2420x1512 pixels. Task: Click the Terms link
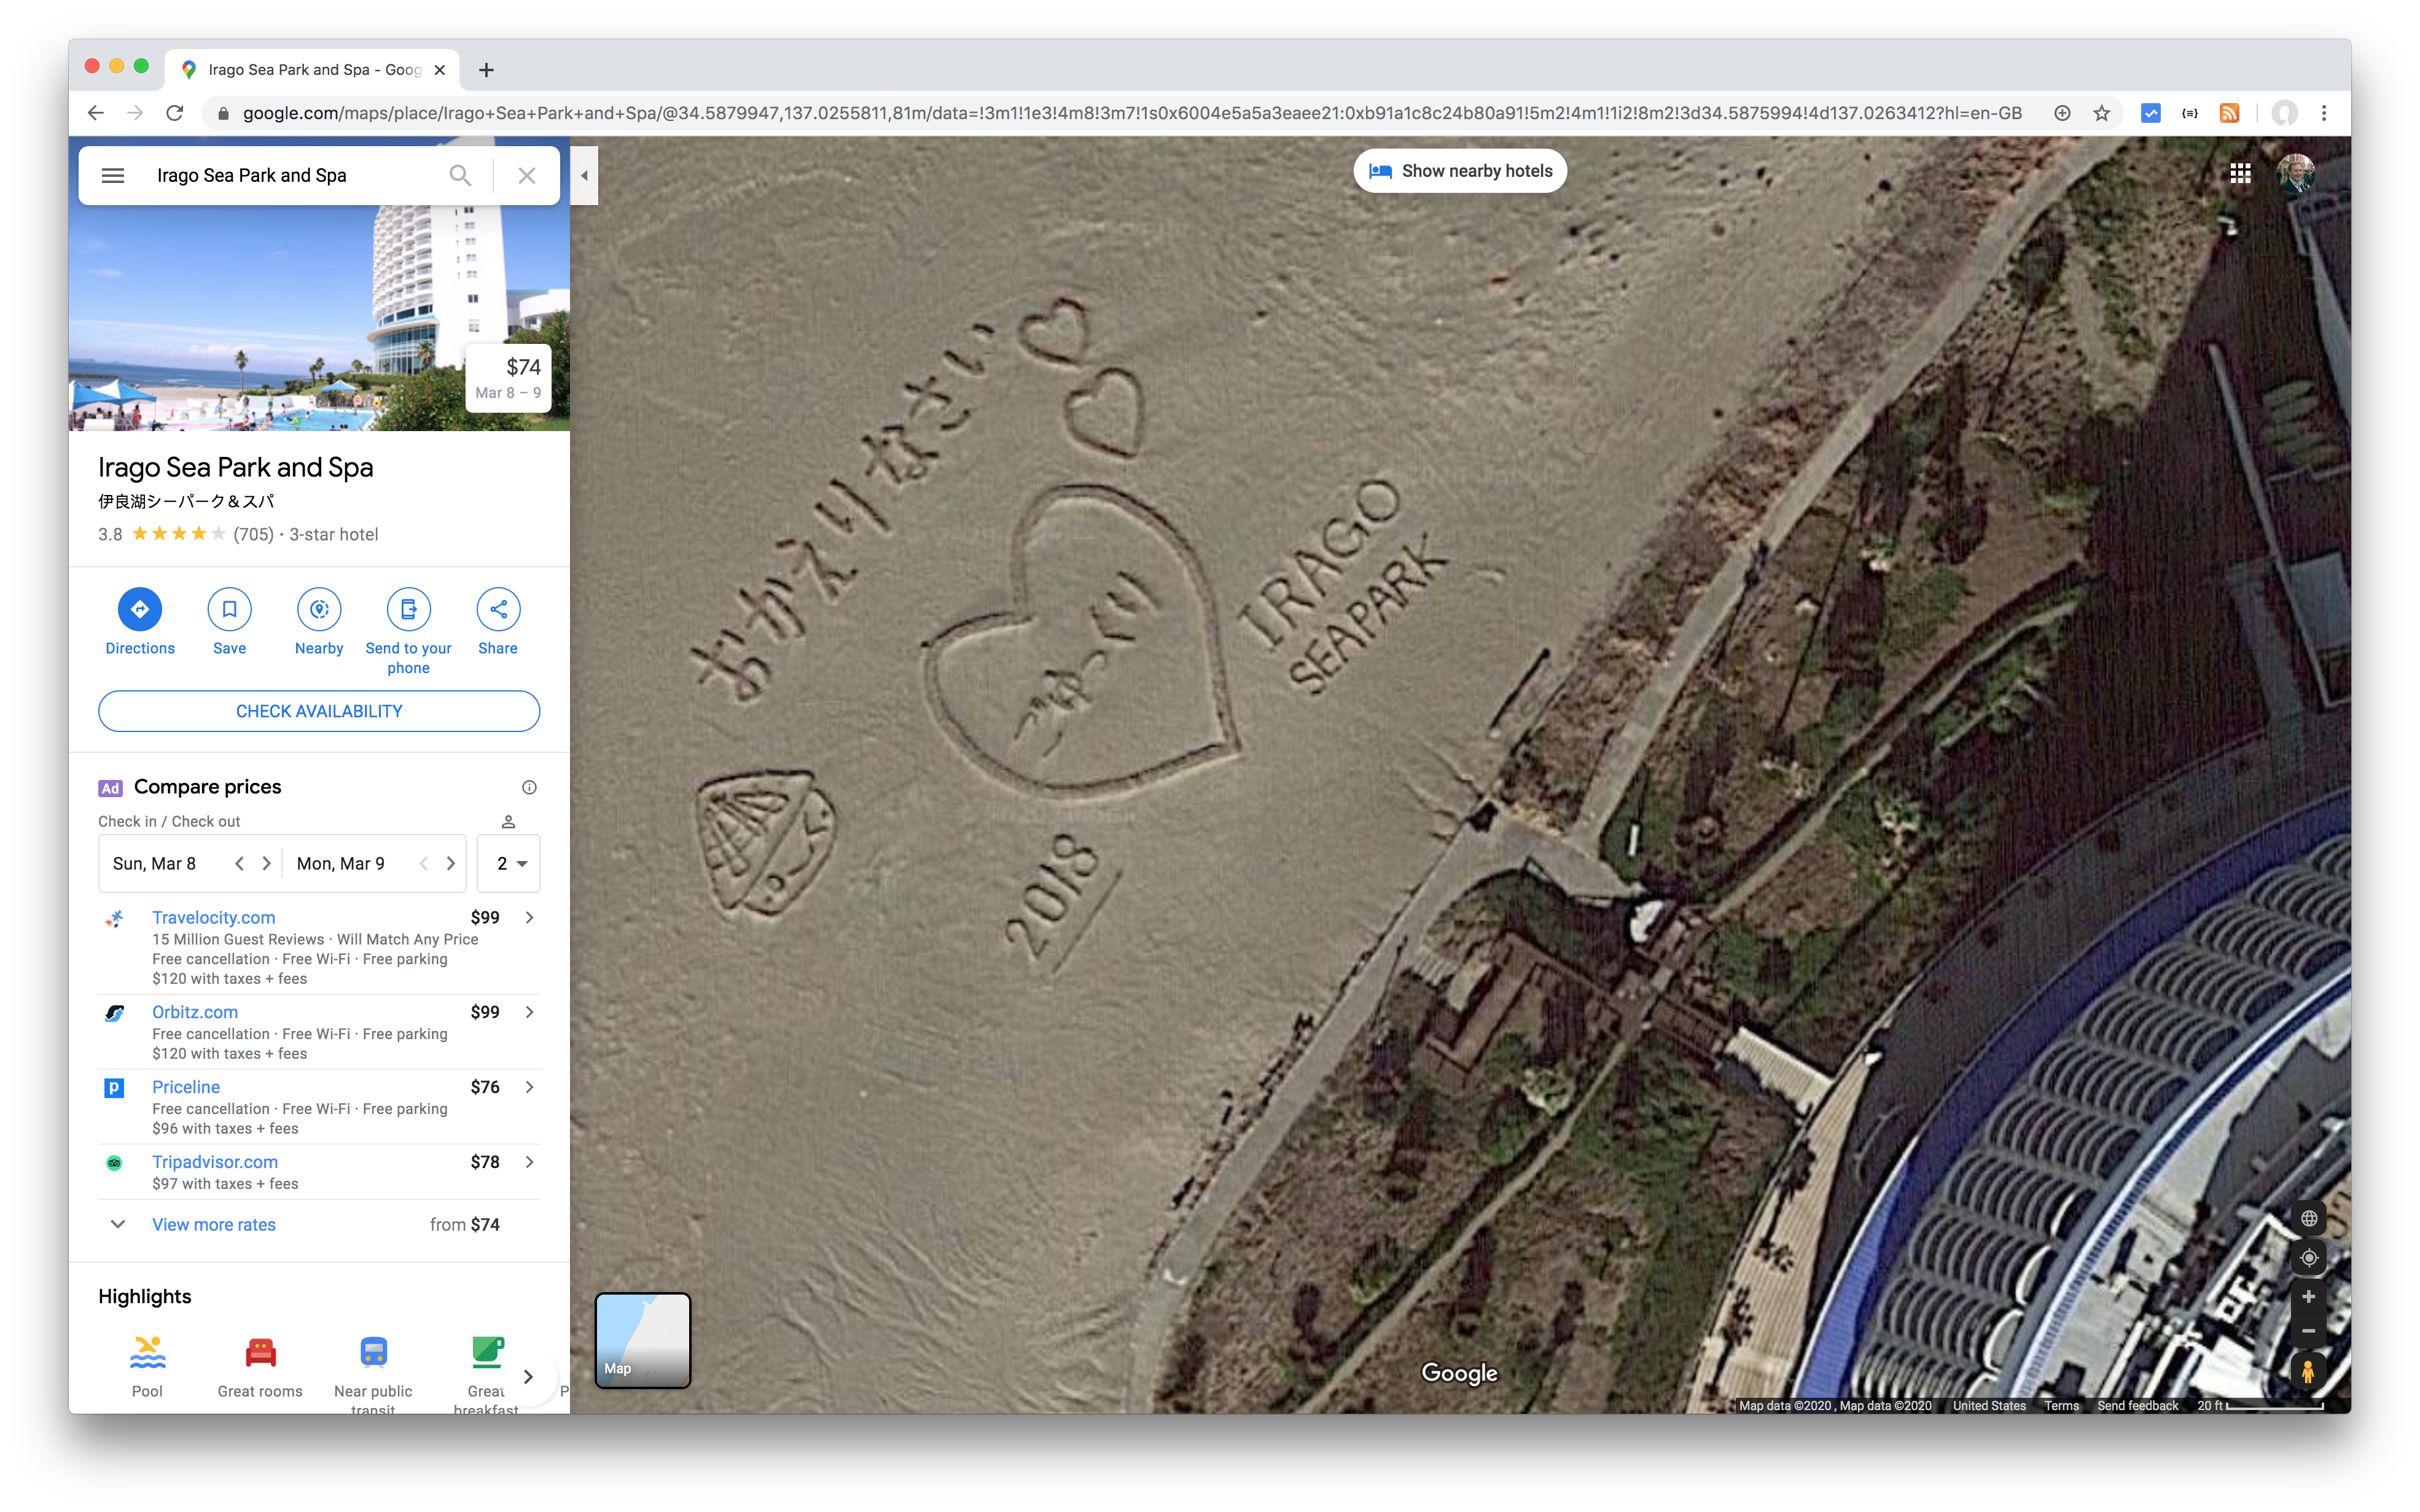coord(2061,1405)
